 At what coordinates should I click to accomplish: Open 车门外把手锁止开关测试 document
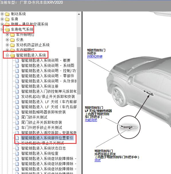(42, 127)
